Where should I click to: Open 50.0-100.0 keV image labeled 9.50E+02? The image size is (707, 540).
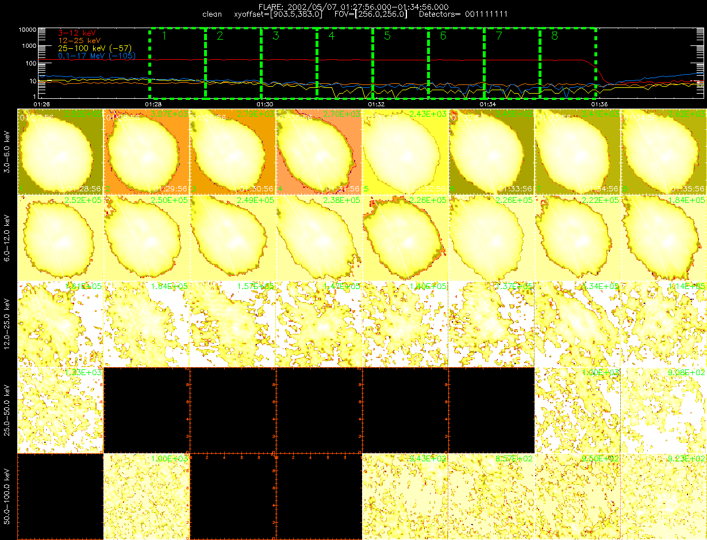(x=578, y=496)
